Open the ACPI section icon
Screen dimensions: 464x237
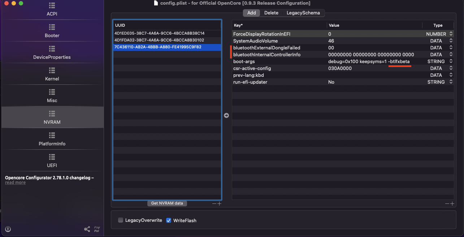coord(52,6)
